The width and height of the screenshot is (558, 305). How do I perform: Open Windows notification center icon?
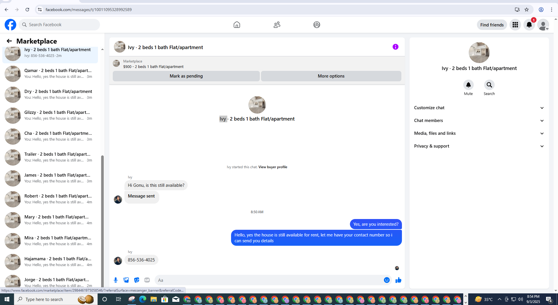pos(549,299)
